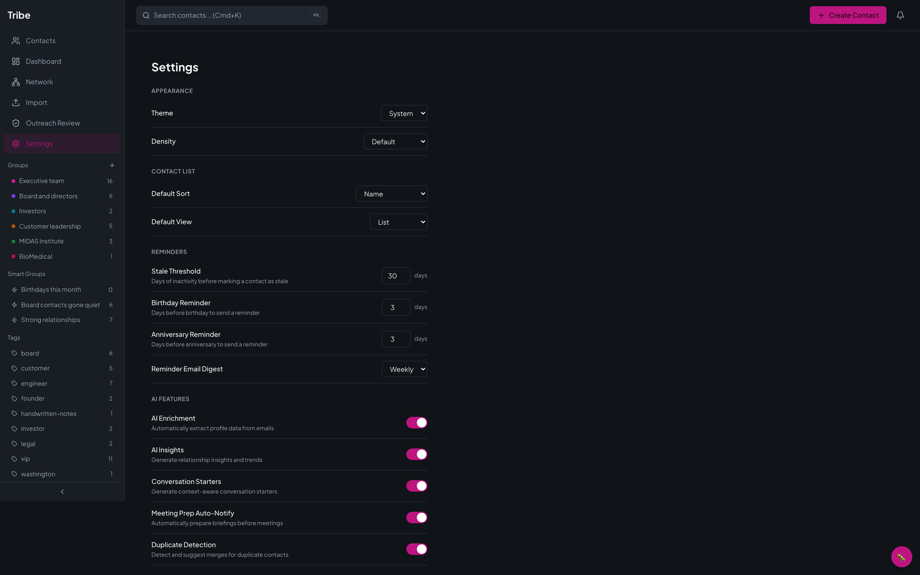The height and width of the screenshot is (575, 920).
Task: Open notifications bell icon
Action: [900, 15]
